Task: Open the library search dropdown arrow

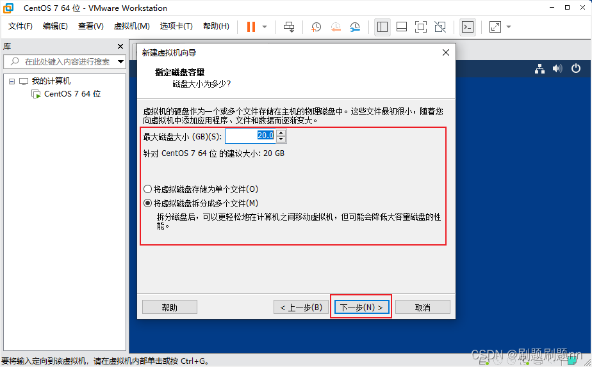Action: click(121, 61)
